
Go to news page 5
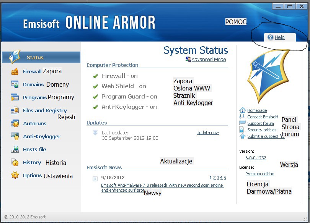tap(225, 178)
